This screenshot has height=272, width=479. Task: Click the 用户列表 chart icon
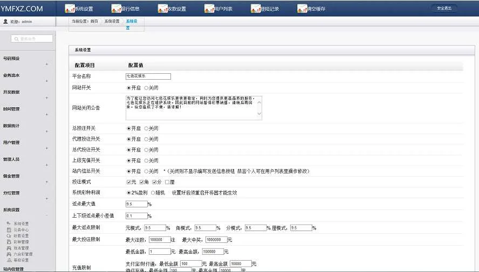pyautogui.click(x=209, y=9)
